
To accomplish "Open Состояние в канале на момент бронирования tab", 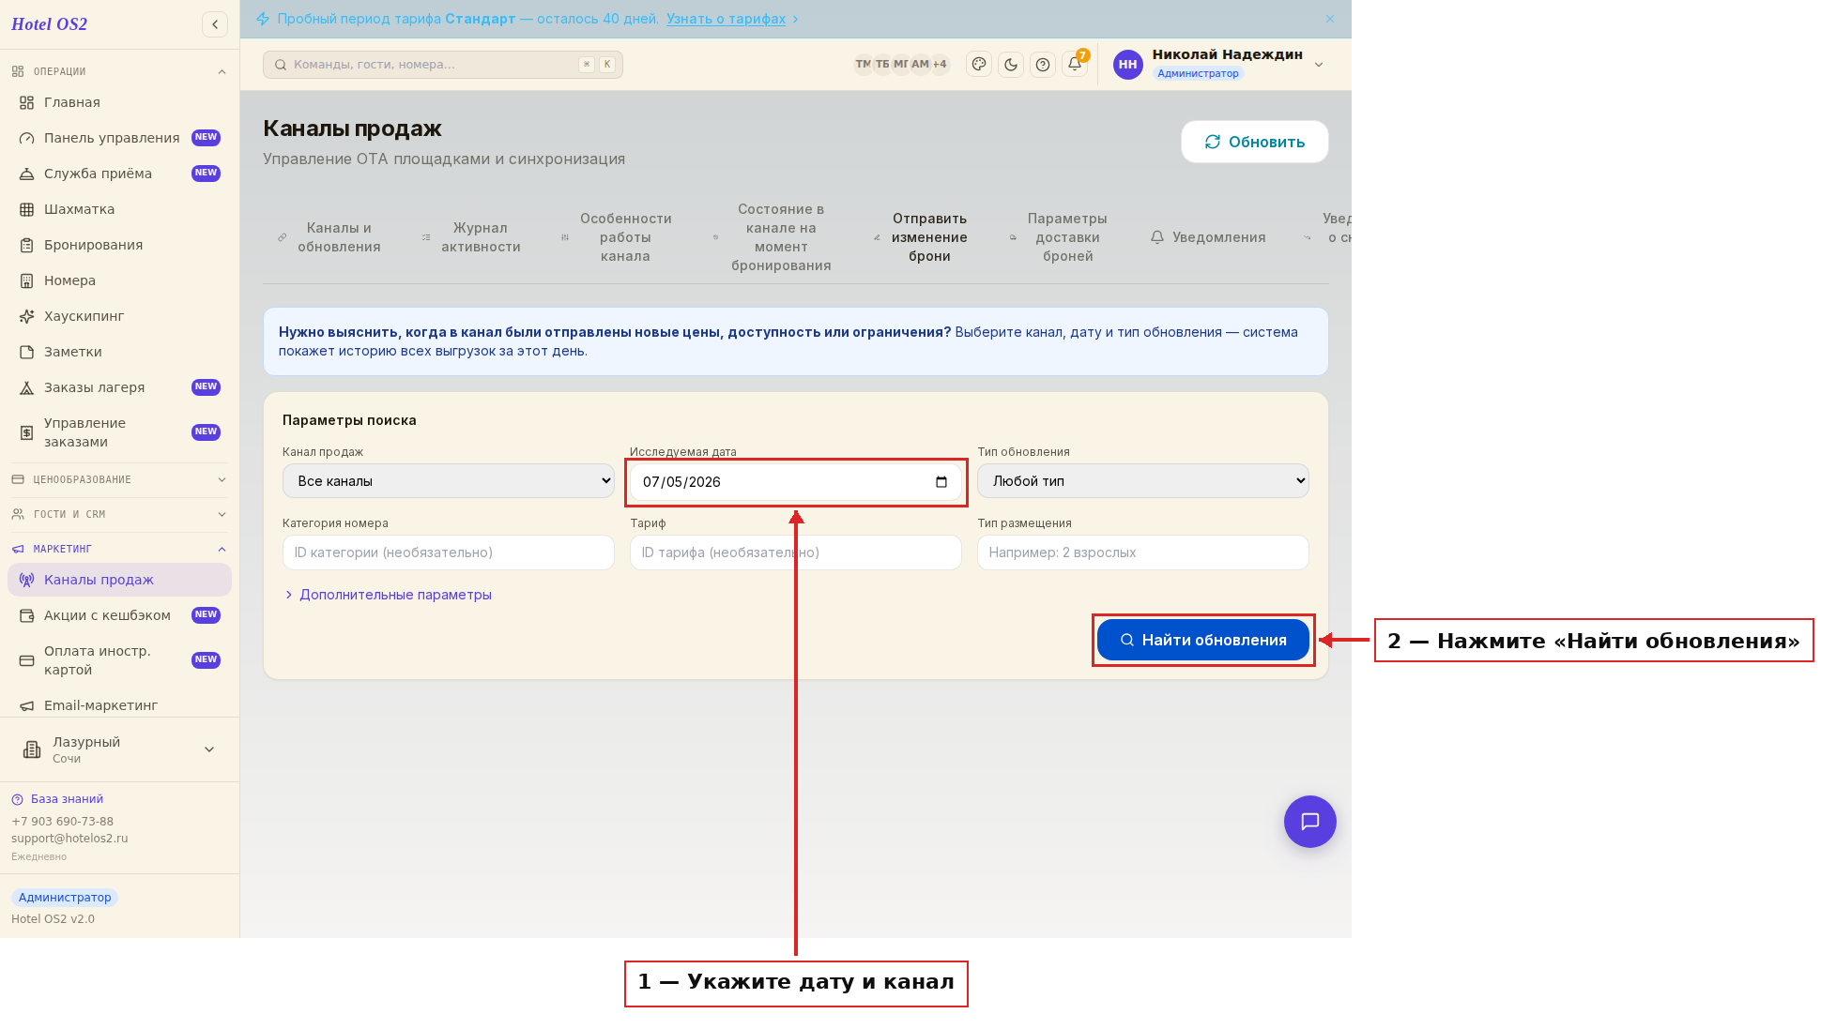I will pyautogui.click(x=773, y=237).
